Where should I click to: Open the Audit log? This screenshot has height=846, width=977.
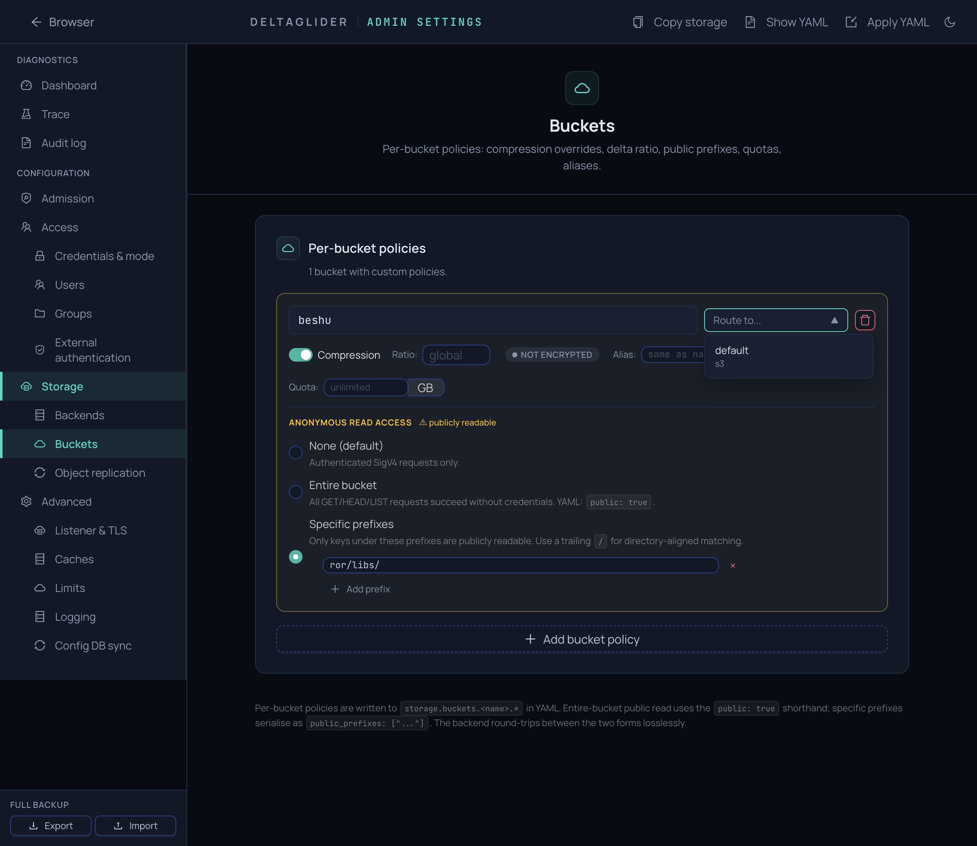pyautogui.click(x=63, y=143)
